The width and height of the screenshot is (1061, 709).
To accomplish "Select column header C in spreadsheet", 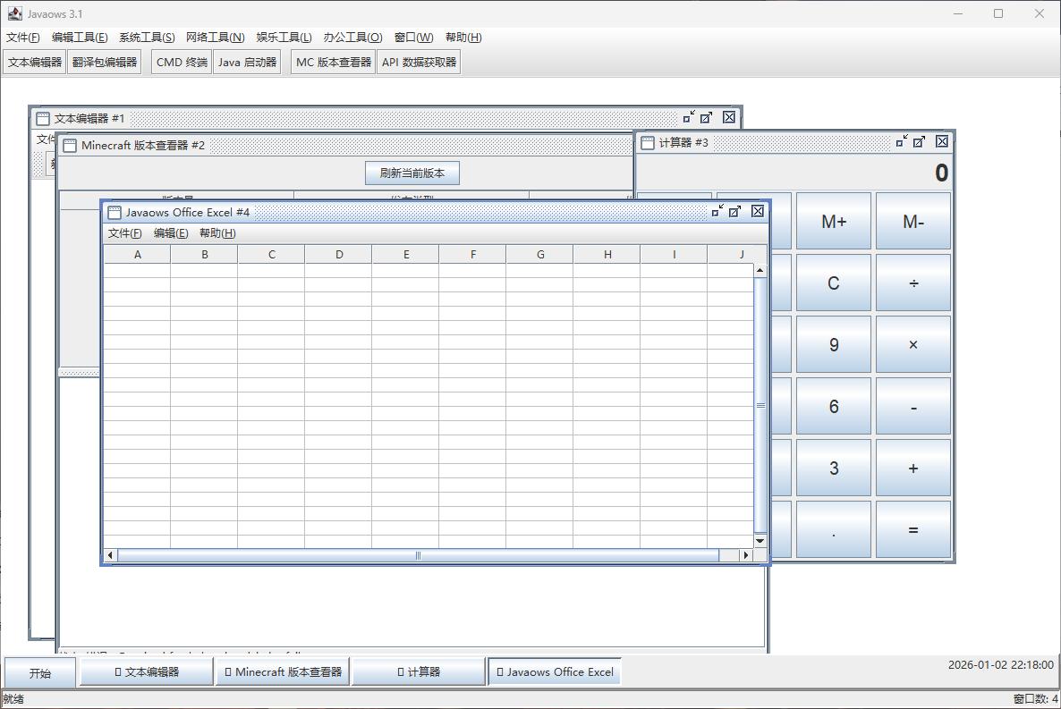I will click(x=271, y=255).
